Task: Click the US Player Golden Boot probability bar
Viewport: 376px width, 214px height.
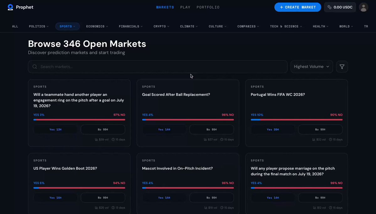Action: tap(79, 188)
